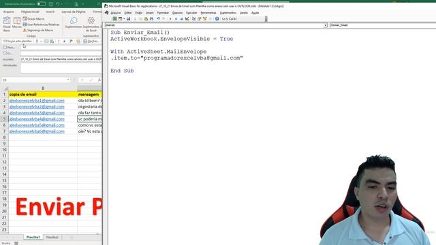Screen dimensions: 436x245
Task: Stop execution with VBA Reset icon
Action: pyautogui.click(x=181, y=19)
